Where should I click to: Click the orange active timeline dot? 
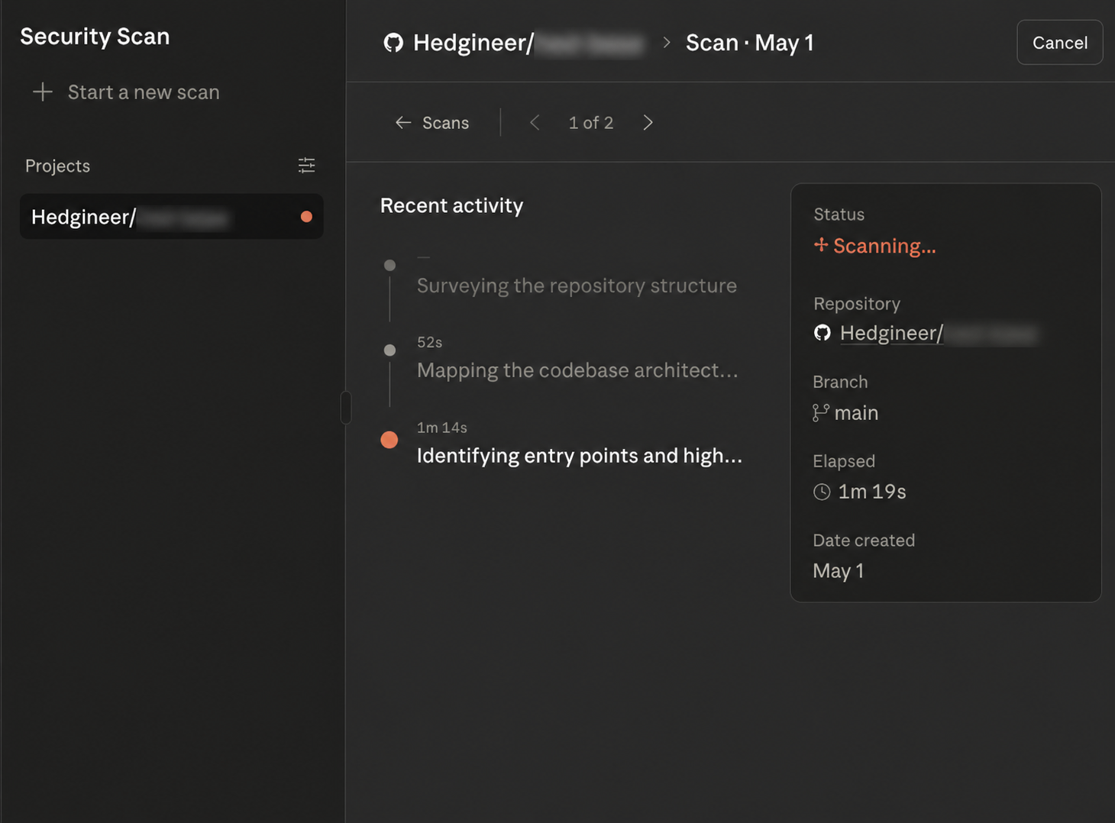tap(389, 440)
